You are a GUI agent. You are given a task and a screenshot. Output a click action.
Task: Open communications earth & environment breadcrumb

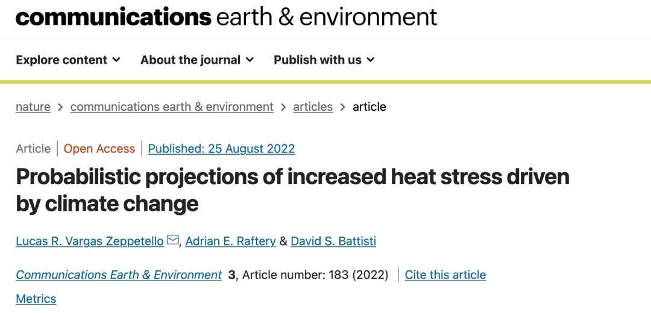(172, 107)
